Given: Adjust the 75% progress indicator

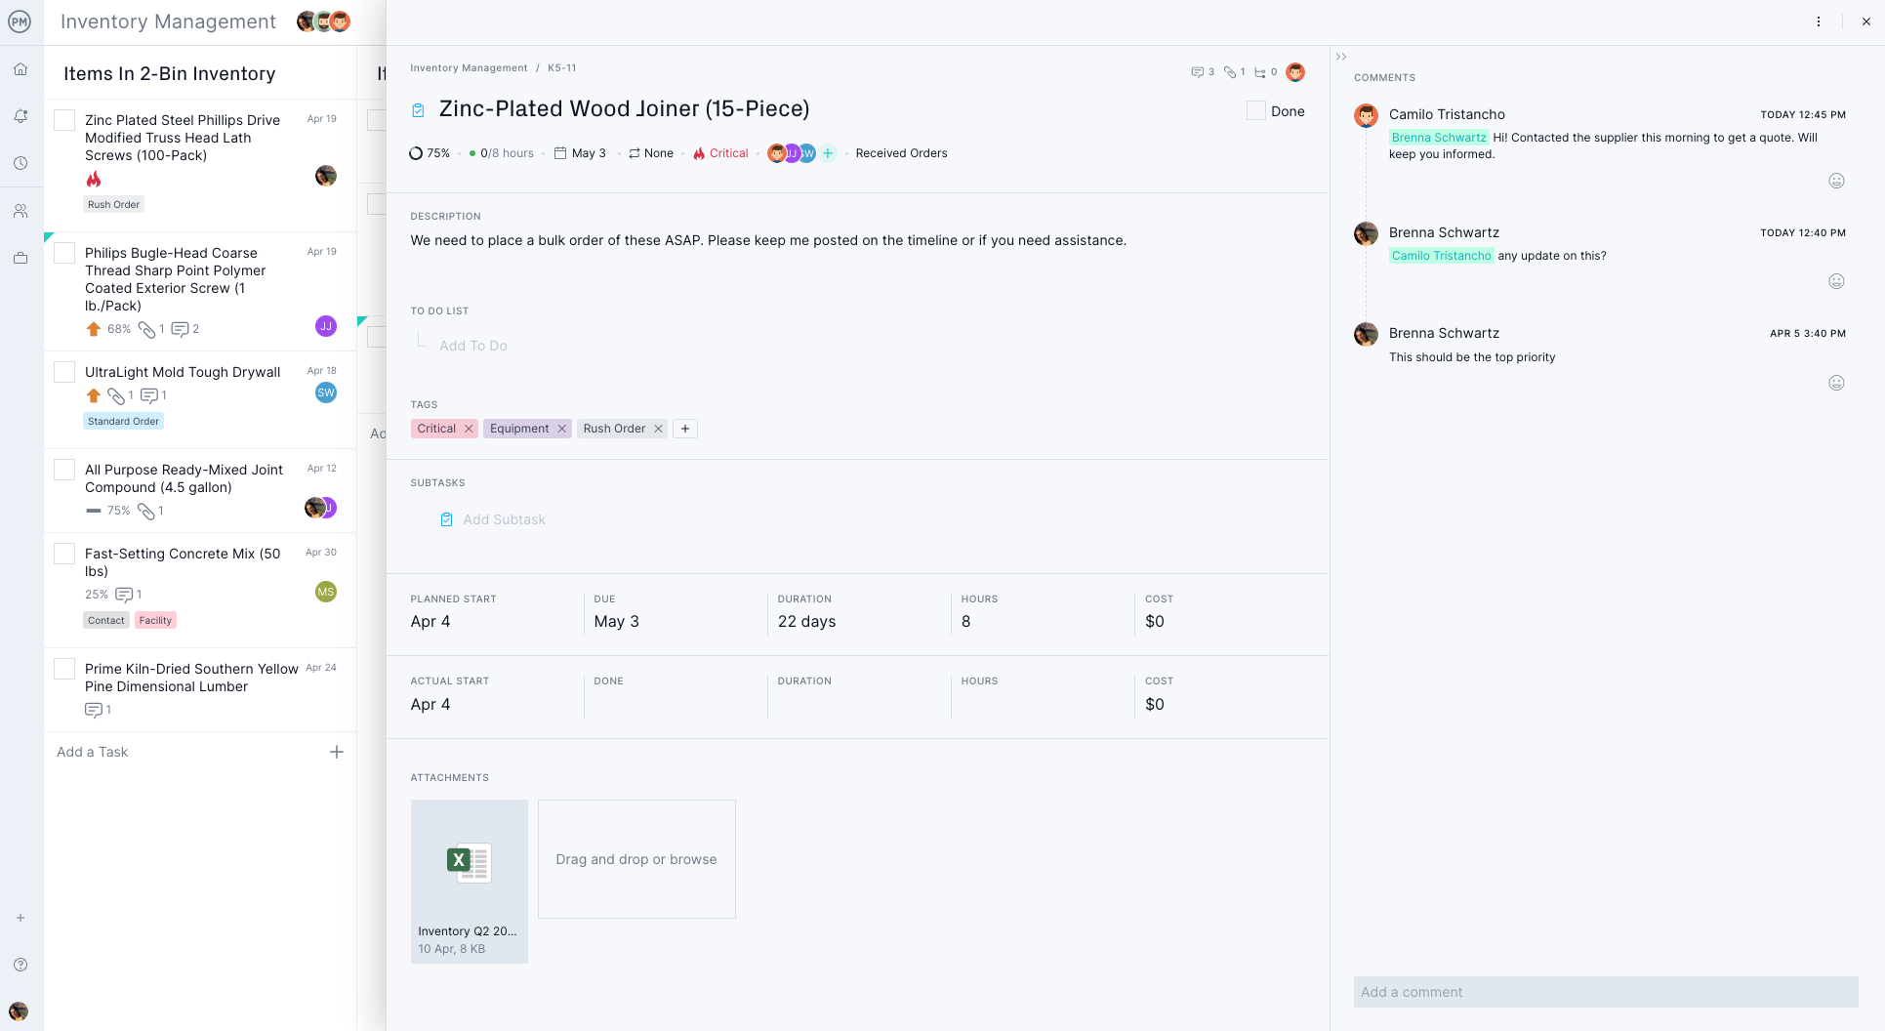Looking at the screenshot, I should tap(430, 153).
